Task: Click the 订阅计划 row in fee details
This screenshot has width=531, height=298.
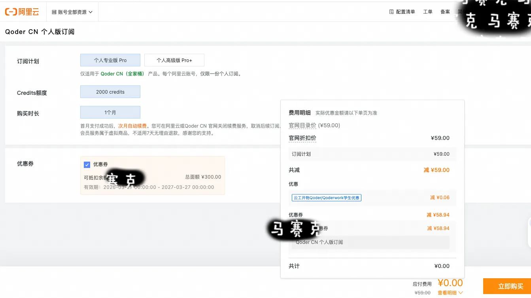Action: pyautogui.click(x=372, y=154)
